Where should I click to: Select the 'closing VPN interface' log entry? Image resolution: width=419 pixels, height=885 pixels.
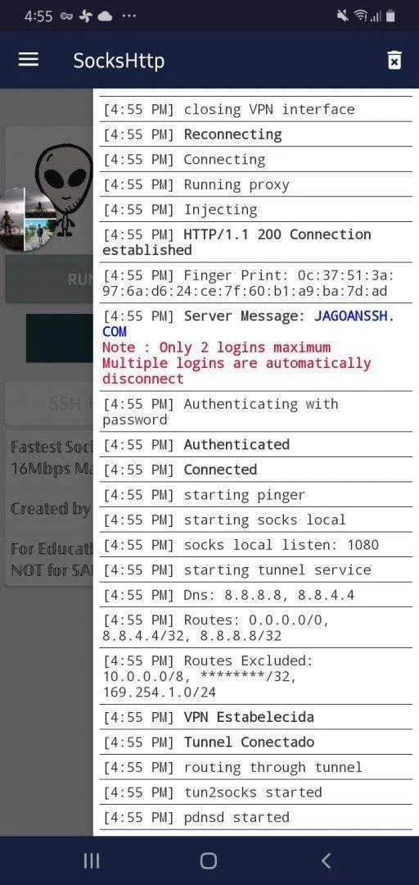pos(256,109)
